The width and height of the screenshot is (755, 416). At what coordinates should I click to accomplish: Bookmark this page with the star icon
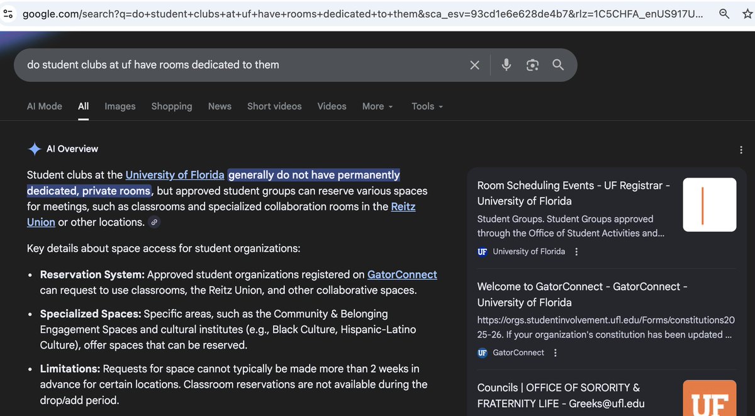(749, 13)
